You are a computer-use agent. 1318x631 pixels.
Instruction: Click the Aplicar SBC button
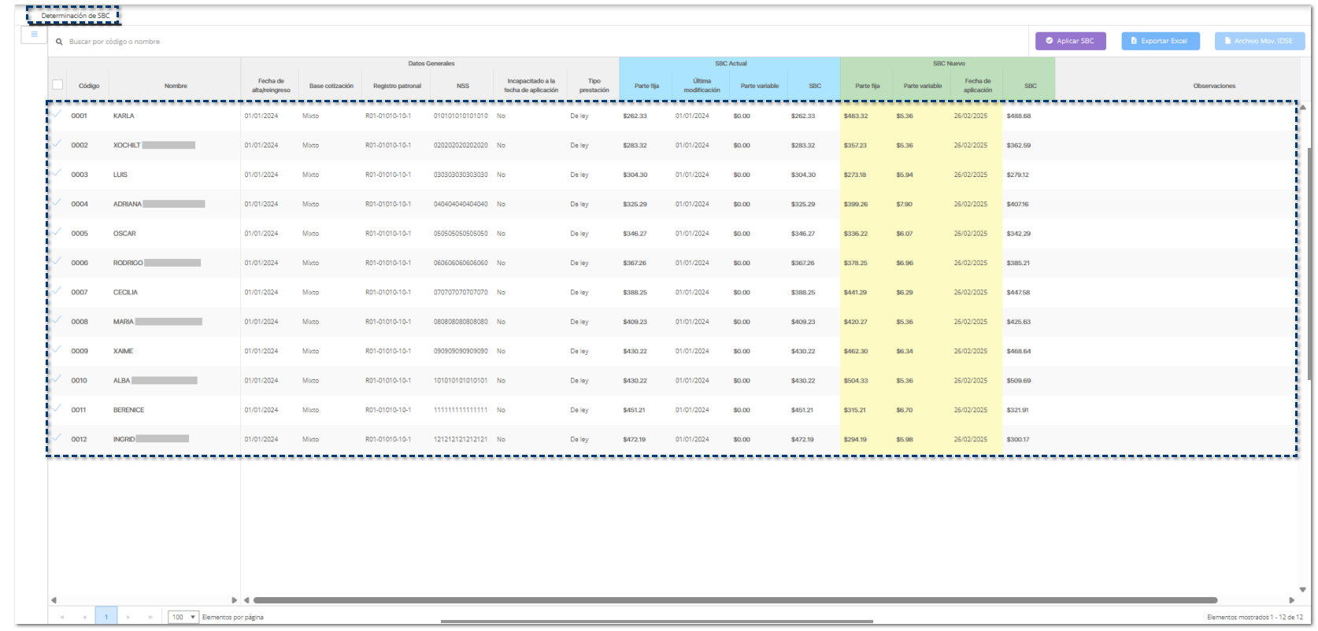tap(1071, 41)
